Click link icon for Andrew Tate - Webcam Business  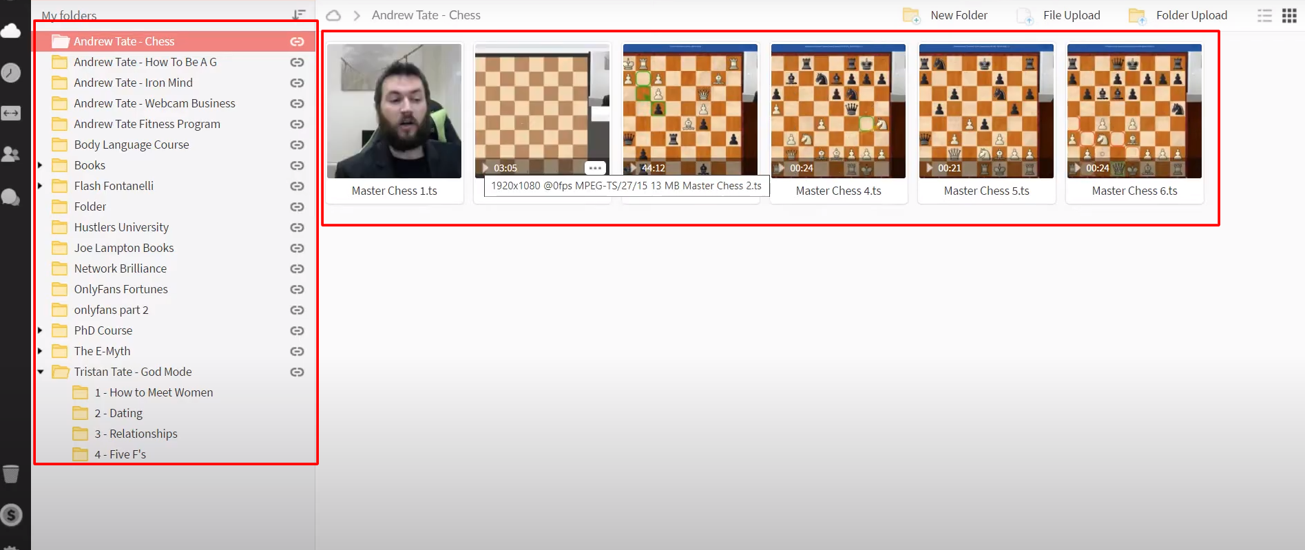[x=297, y=103]
